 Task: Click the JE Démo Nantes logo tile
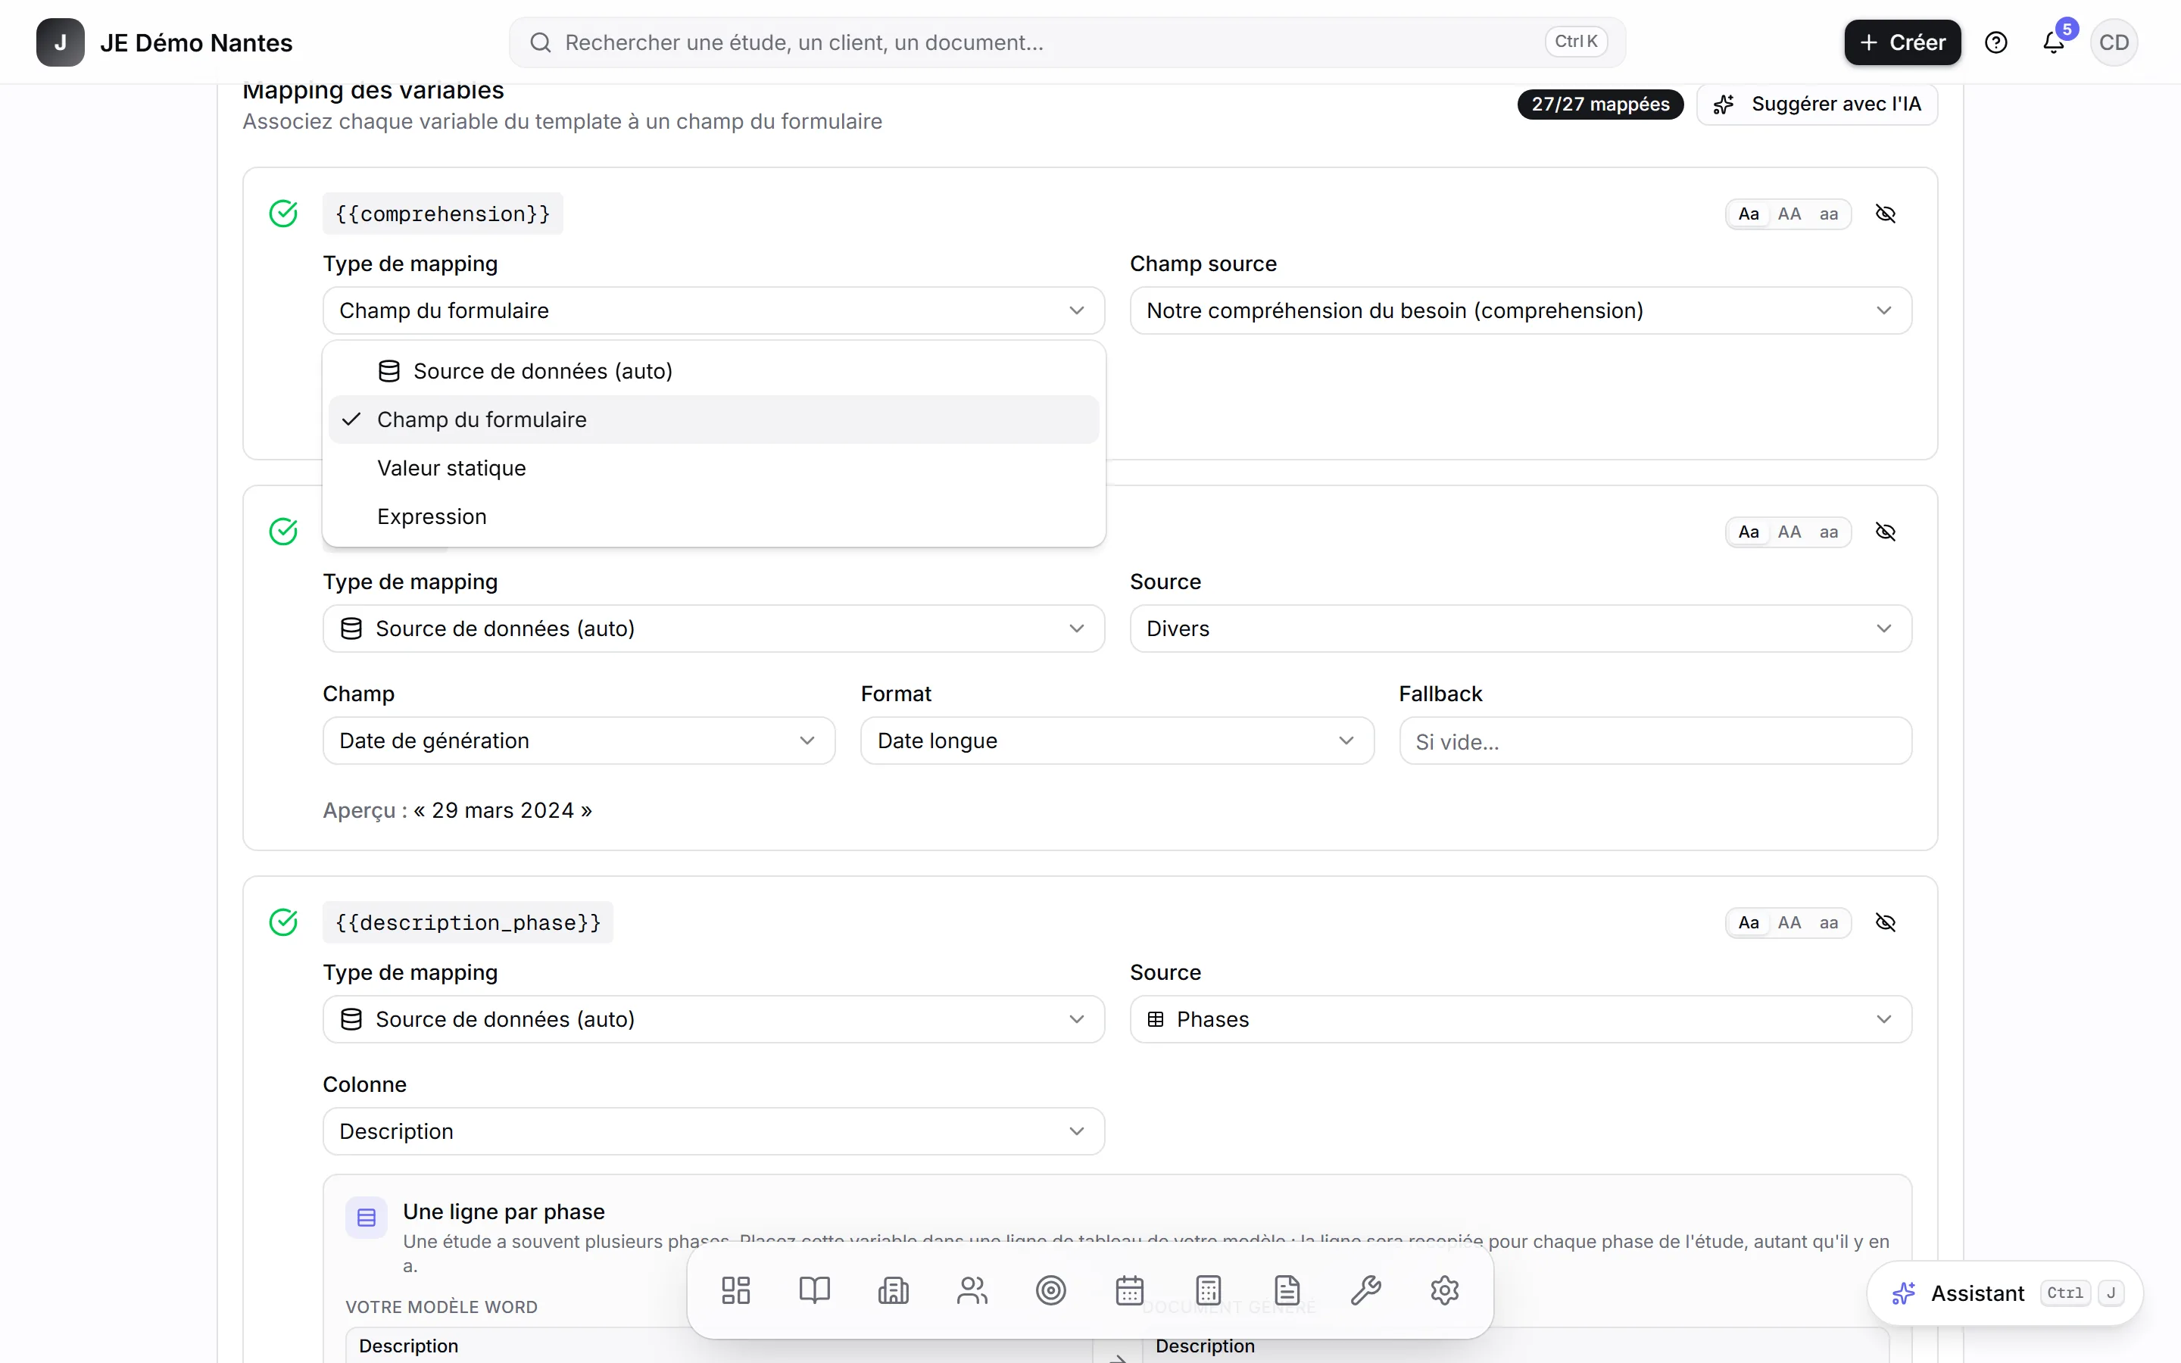pyautogui.click(x=61, y=42)
